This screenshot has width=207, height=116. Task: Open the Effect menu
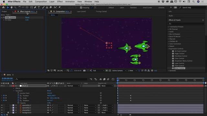click(x=60, y=2)
